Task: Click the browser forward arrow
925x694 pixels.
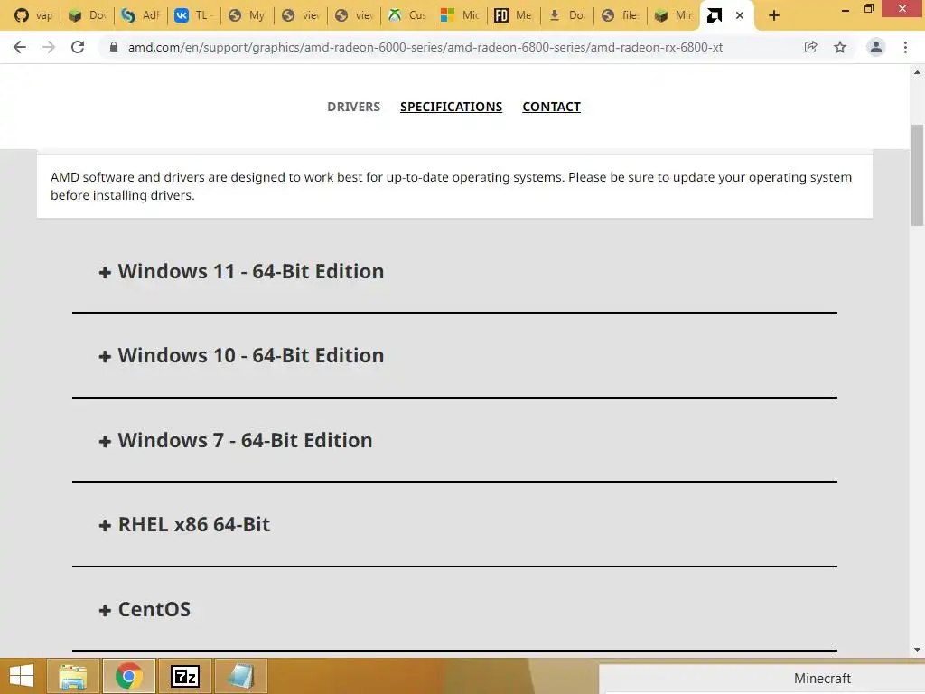Action: 49,47
